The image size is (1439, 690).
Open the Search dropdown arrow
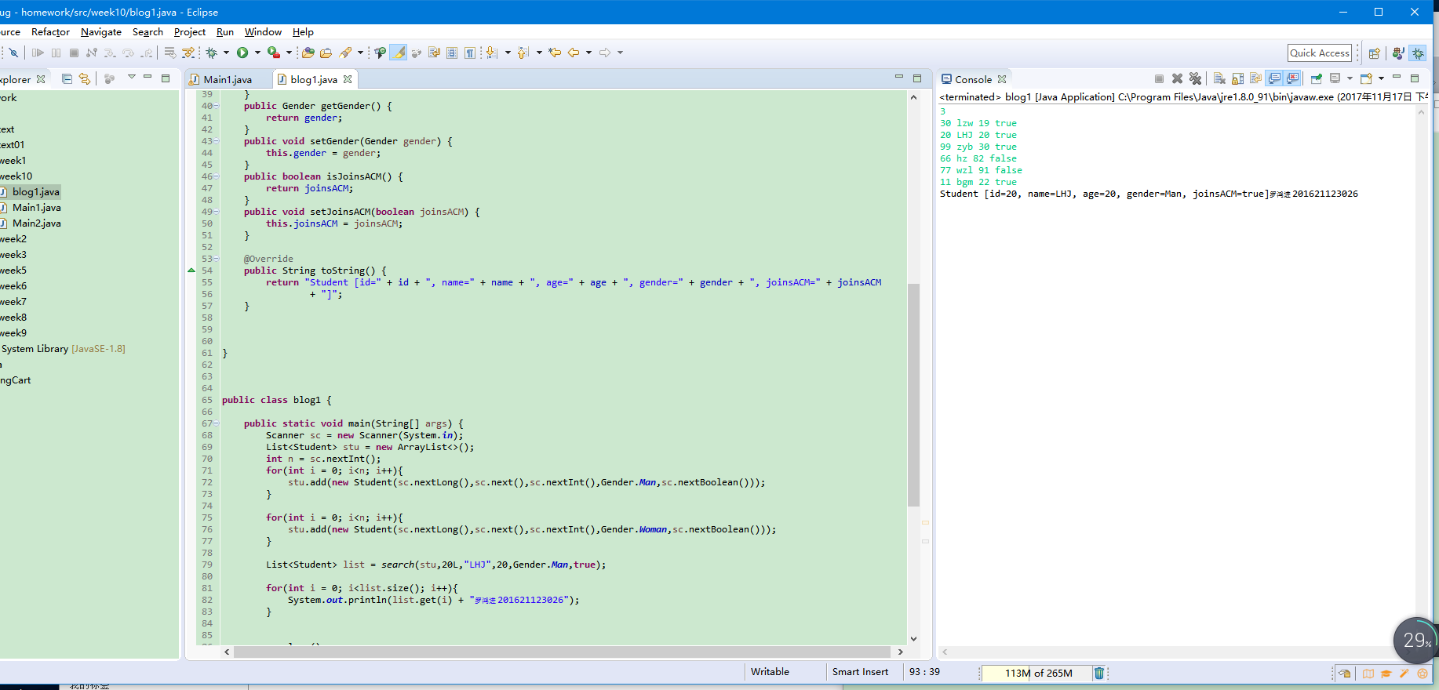tap(360, 53)
